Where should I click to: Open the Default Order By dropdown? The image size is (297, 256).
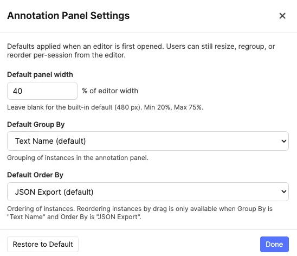[148, 192]
